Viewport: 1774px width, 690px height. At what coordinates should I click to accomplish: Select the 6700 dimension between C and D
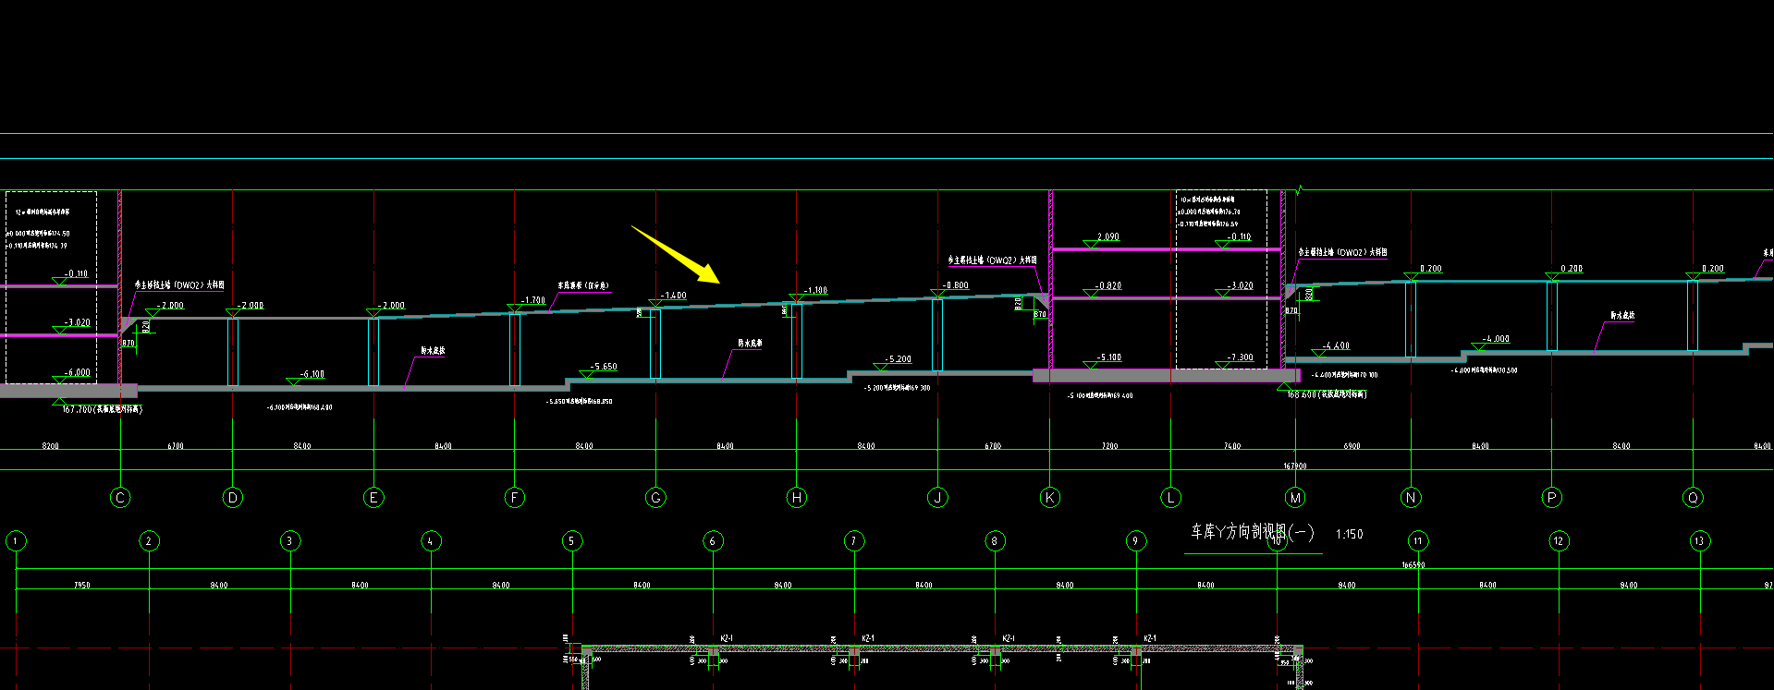pos(176,446)
